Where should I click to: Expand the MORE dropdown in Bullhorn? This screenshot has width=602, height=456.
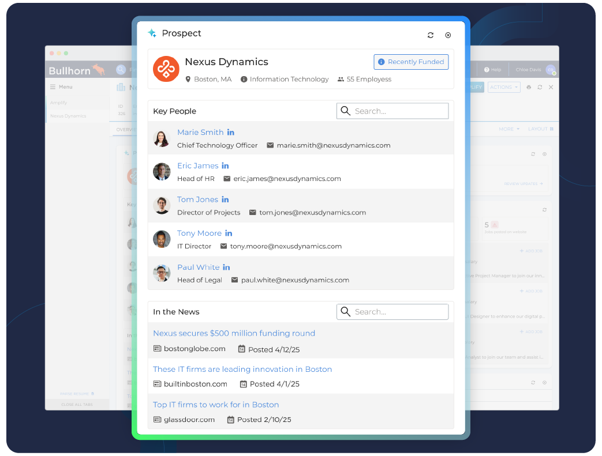(x=509, y=129)
